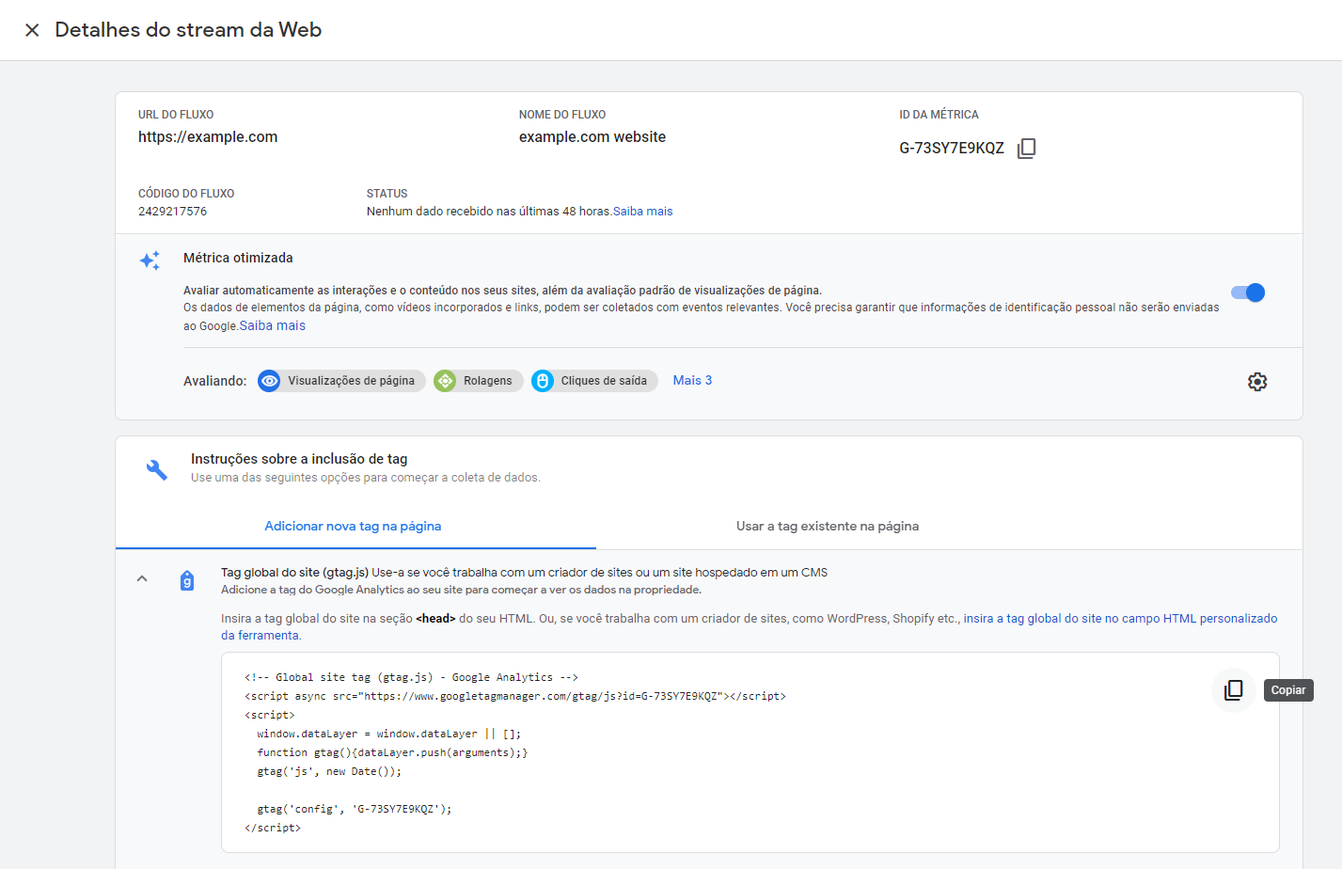The width and height of the screenshot is (1342, 869).
Task: Copy the measurement ID G-73SY7E9KQZ
Action: pyautogui.click(x=1026, y=149)
